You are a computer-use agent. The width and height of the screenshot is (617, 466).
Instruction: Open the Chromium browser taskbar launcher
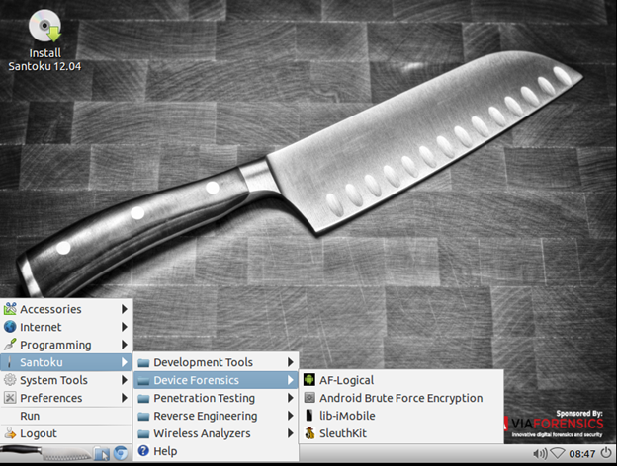(120, 453)
